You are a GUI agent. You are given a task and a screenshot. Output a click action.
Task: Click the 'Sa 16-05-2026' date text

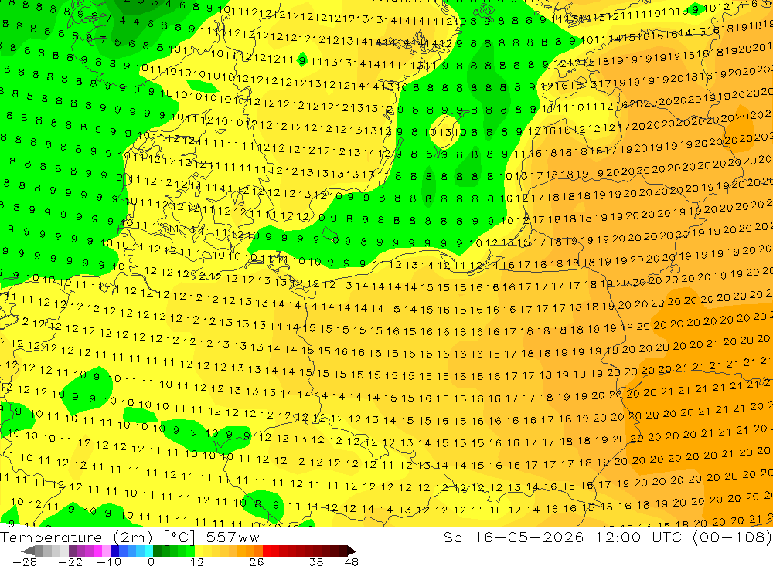coord(514,537)
